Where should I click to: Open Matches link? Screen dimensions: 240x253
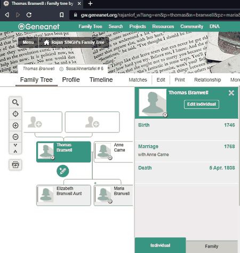click(138, 80)
